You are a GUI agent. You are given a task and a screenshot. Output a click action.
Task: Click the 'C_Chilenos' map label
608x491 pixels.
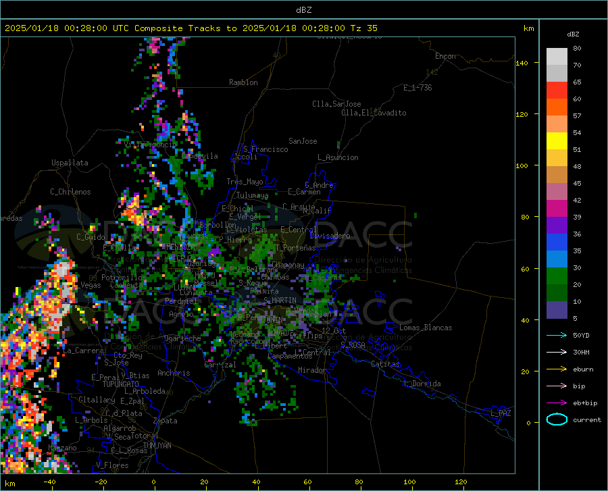tap(70, 192)
